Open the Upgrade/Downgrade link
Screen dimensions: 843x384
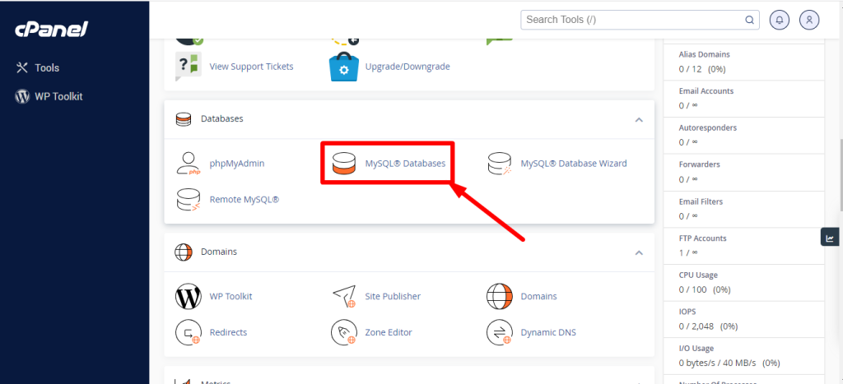[408, 67]
